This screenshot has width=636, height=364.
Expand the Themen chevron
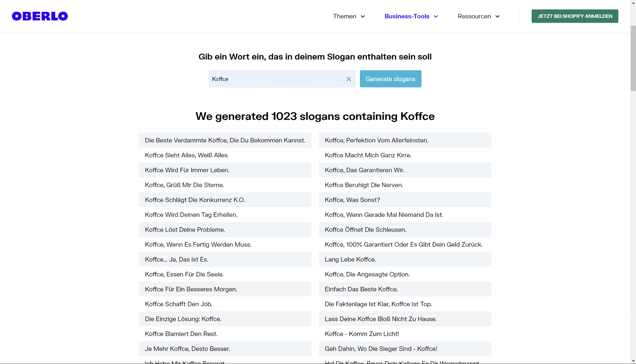click(363, 16)
